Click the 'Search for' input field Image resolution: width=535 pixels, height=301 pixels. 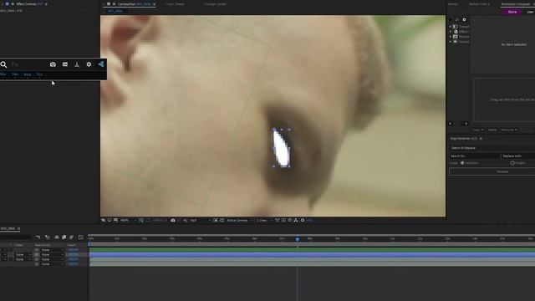[474, 156]
